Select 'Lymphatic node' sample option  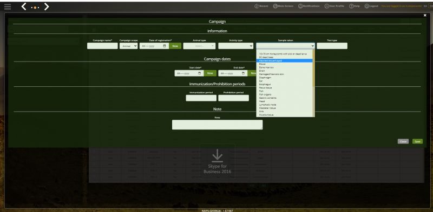(285, 105)
